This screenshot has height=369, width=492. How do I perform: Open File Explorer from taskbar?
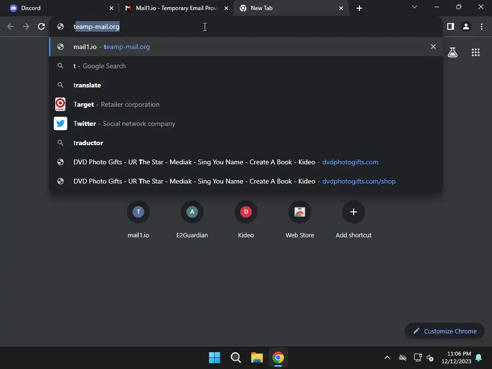[x=257, y=357]
